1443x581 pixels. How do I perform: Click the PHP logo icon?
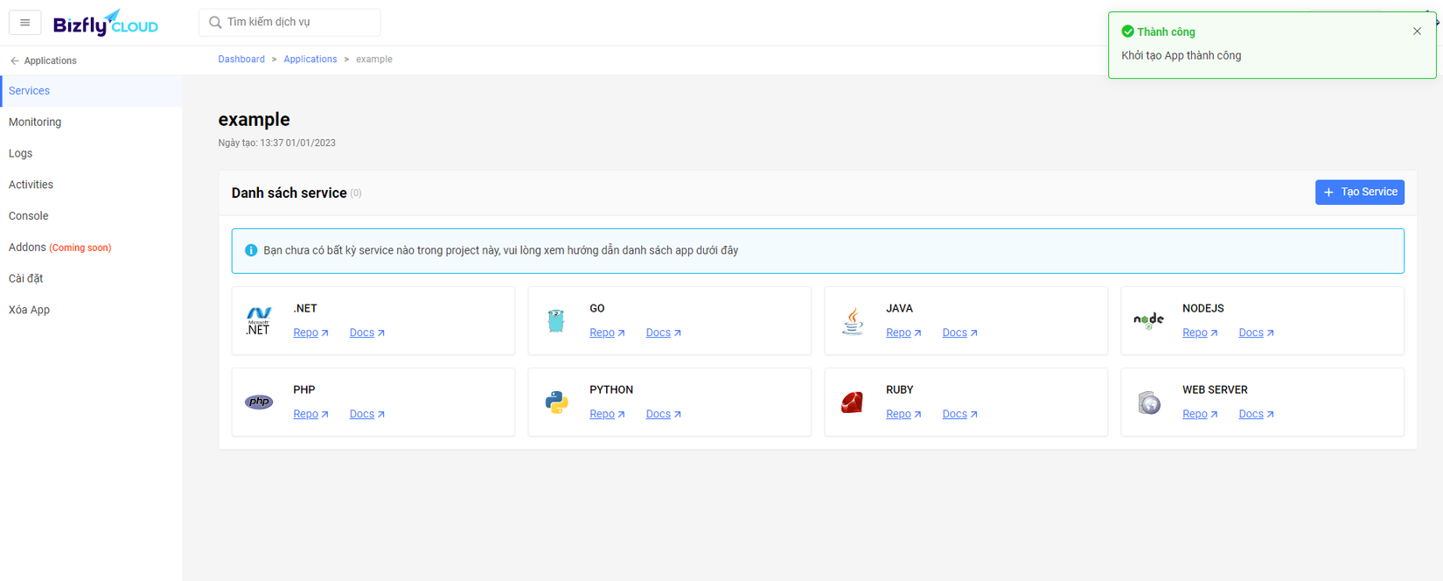point(259,402)
